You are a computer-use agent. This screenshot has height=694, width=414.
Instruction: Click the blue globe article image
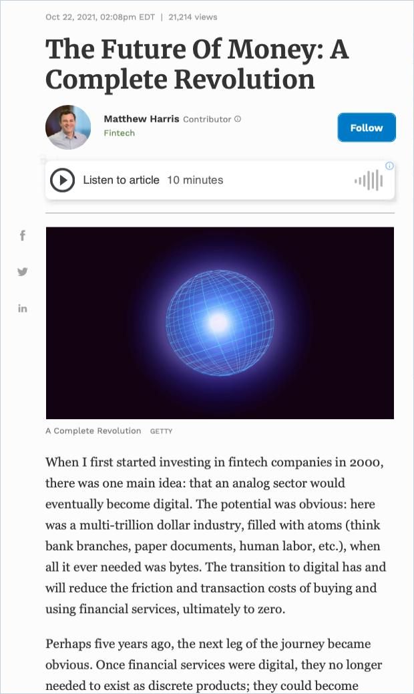(220, 323)
